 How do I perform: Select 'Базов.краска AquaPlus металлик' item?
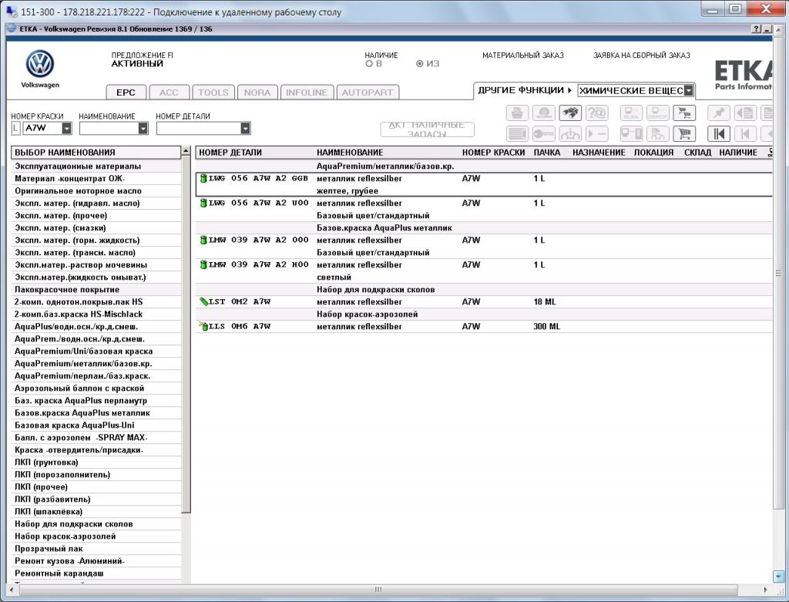[96, 412]
